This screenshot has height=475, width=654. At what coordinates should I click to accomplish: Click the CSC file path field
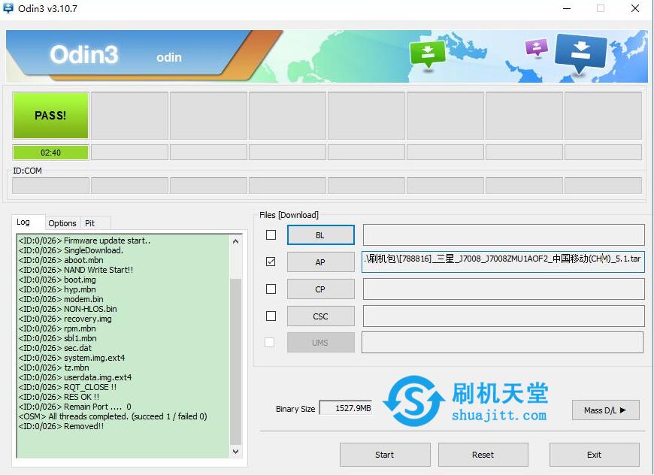click(x=504, y=316)
